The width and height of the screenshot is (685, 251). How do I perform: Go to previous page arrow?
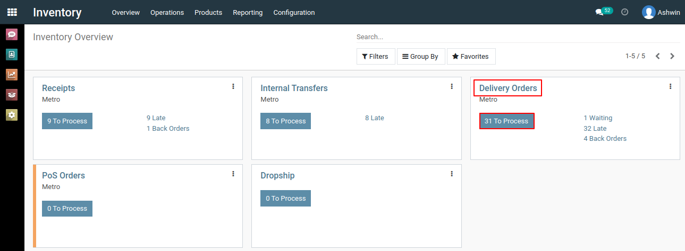coord(658,56)
